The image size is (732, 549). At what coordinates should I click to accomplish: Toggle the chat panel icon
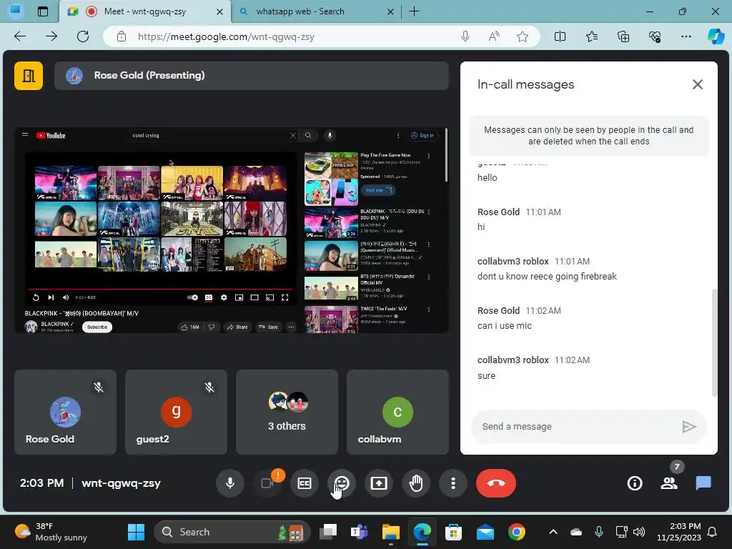[703, 483]
